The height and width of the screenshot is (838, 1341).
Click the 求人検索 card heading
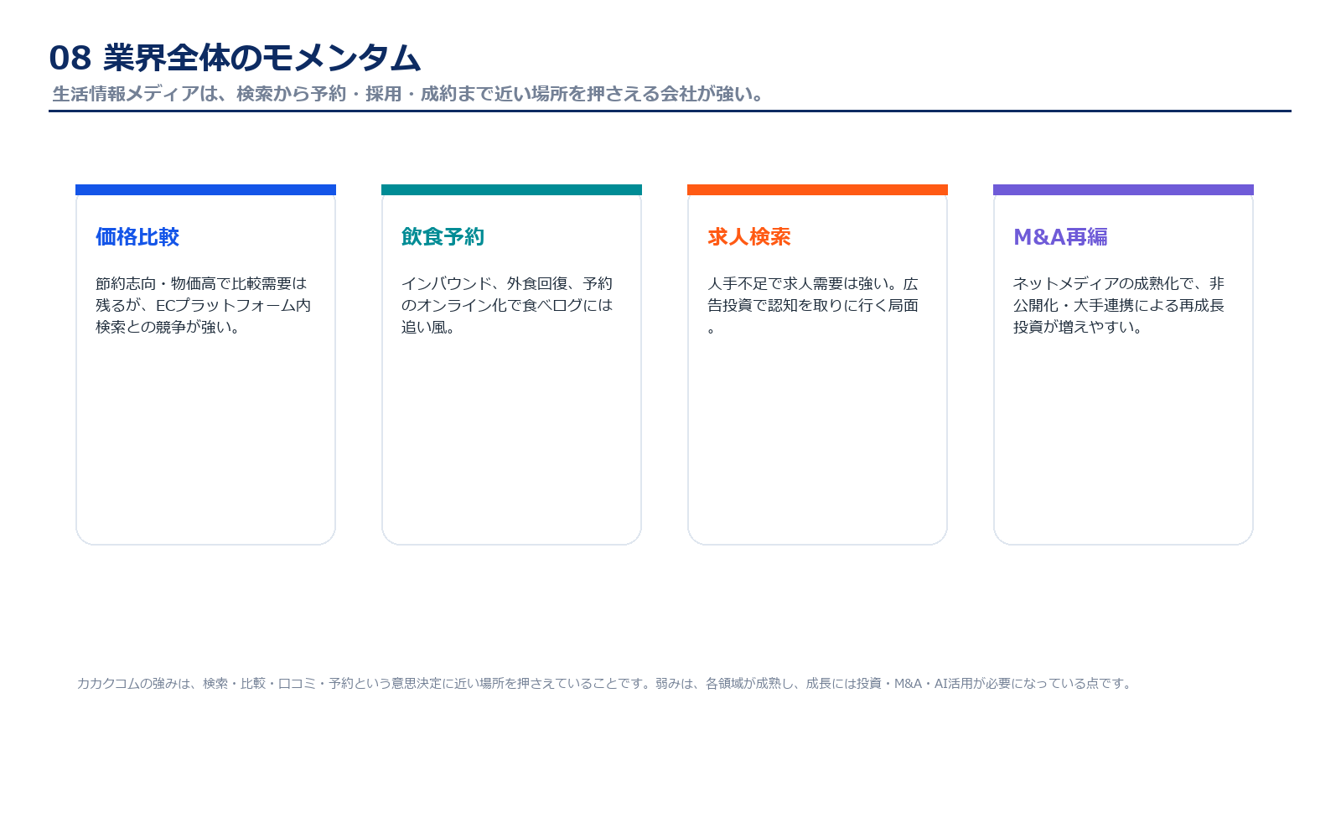click(x=749, y=237)
